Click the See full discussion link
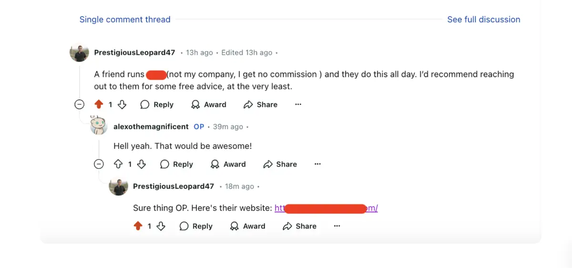 [483, 20]
